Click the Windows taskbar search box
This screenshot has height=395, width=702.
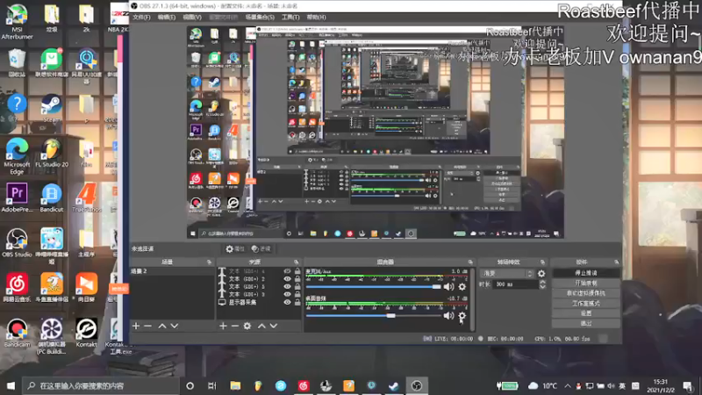(x=100, y=385)
